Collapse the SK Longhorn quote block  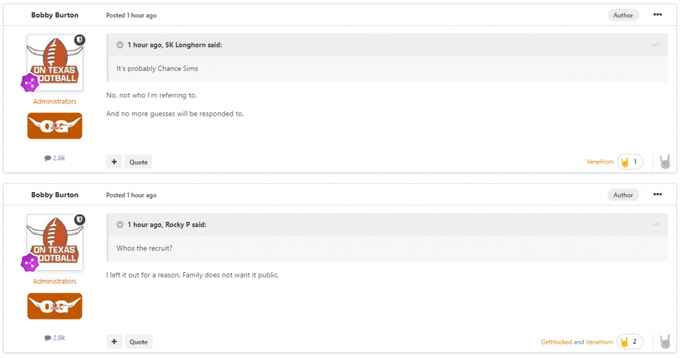point(120,45)
